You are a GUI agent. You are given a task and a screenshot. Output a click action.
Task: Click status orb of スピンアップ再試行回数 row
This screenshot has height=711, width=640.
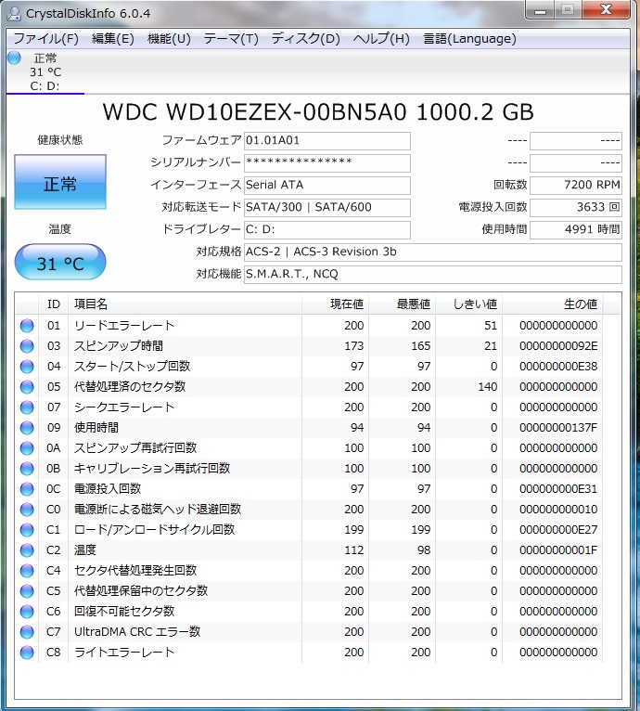[27, 448]
